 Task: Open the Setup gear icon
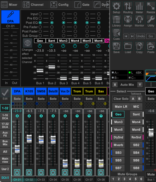(x=116, y=6)
